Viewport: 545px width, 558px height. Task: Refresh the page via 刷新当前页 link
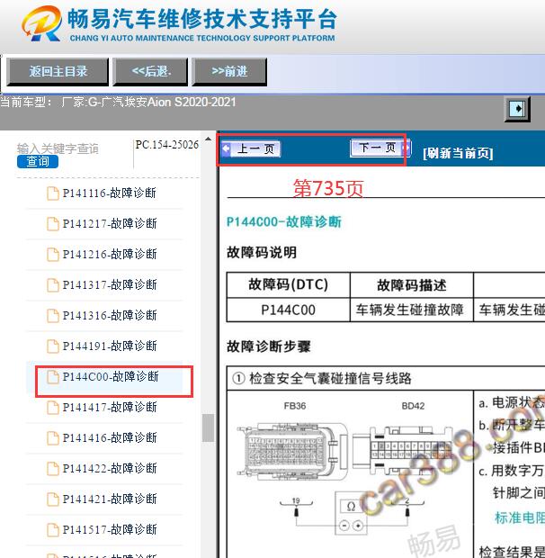click(x=458, y=153)
